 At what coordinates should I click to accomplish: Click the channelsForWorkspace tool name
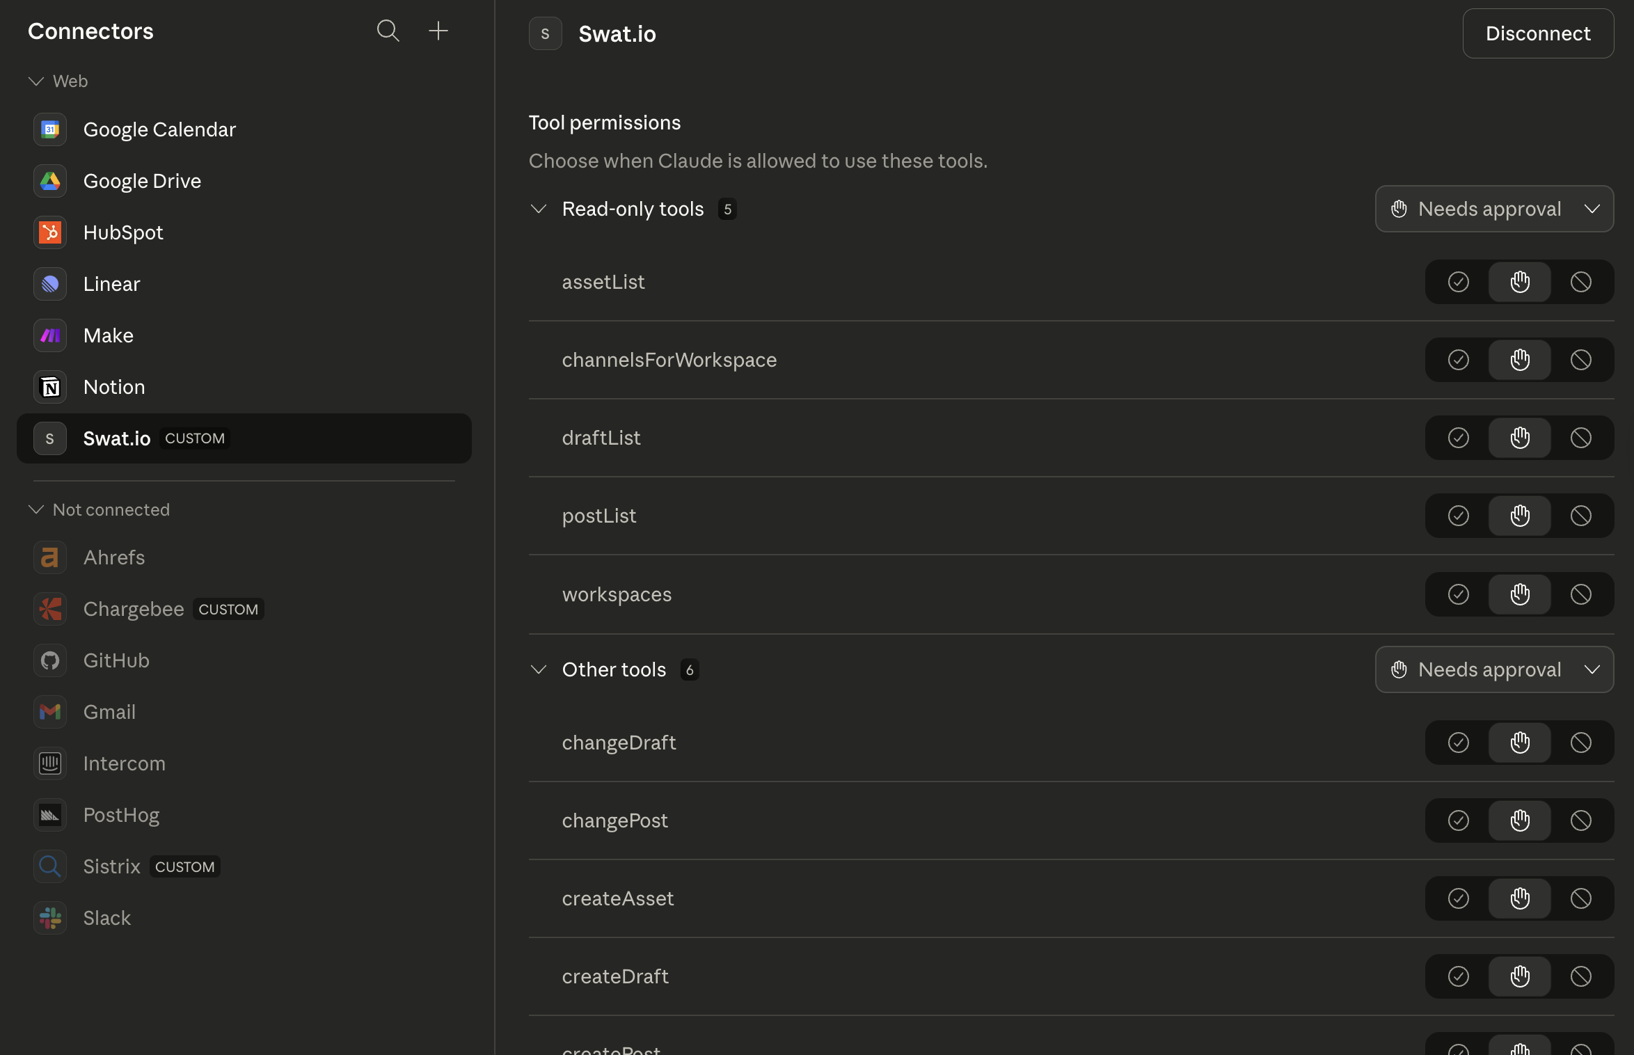click(x=669, y=360)
